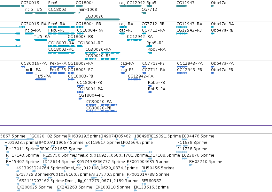The image size is (272, 192).
Task: Select the Taf5-PA protein label
Action: click(43, 76)
